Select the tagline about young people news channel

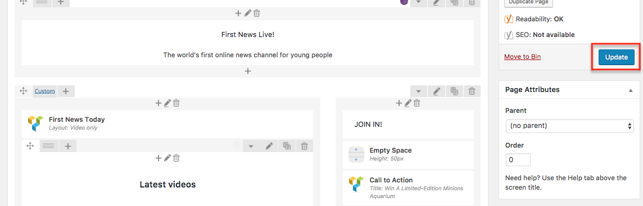248,55
